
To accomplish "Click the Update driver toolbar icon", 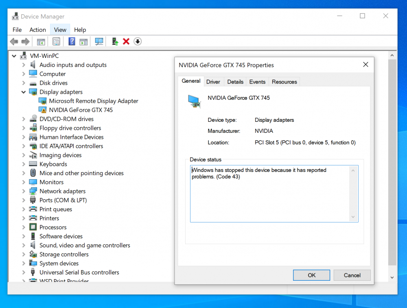I will tap(115, 42).
